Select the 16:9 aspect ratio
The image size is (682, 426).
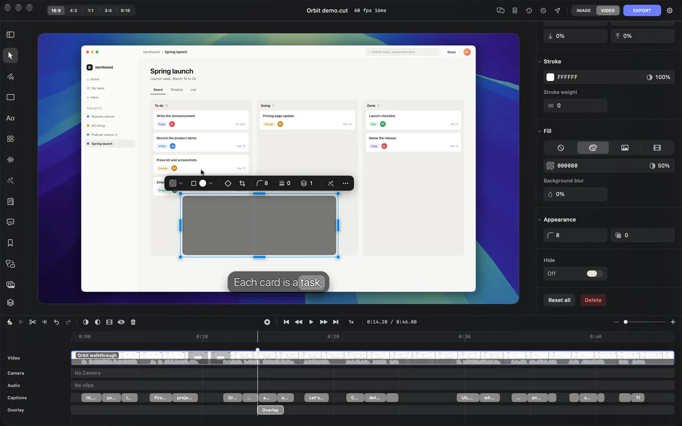pos(56,11)
